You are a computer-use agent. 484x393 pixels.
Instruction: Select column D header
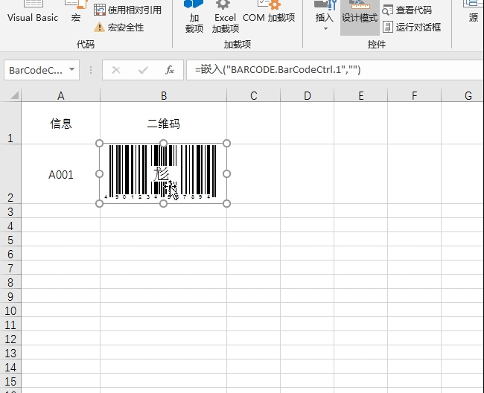coord(307,95)
